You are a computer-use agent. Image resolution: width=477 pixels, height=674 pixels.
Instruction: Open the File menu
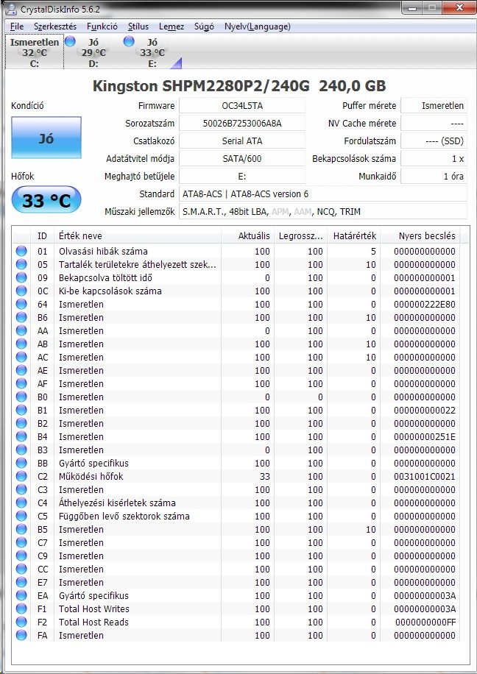tap(17, 26)
